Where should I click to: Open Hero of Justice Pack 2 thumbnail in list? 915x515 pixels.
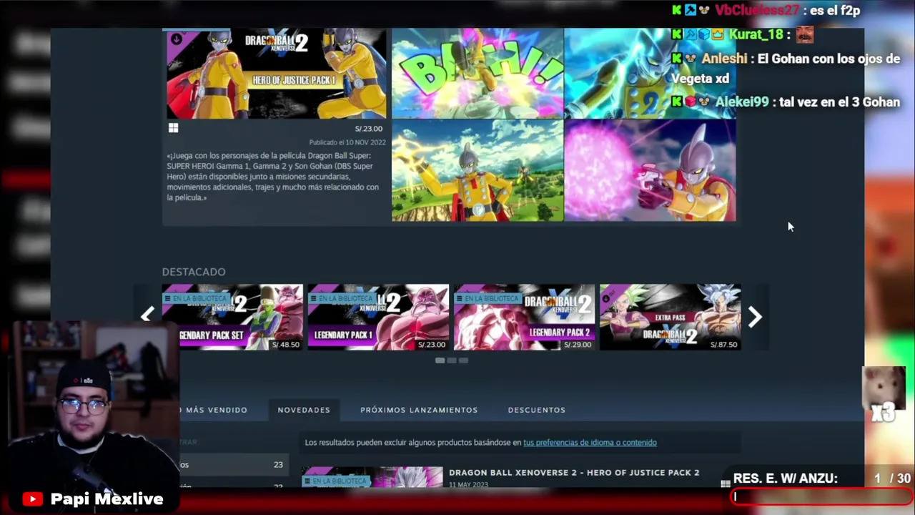pos(372,477)
